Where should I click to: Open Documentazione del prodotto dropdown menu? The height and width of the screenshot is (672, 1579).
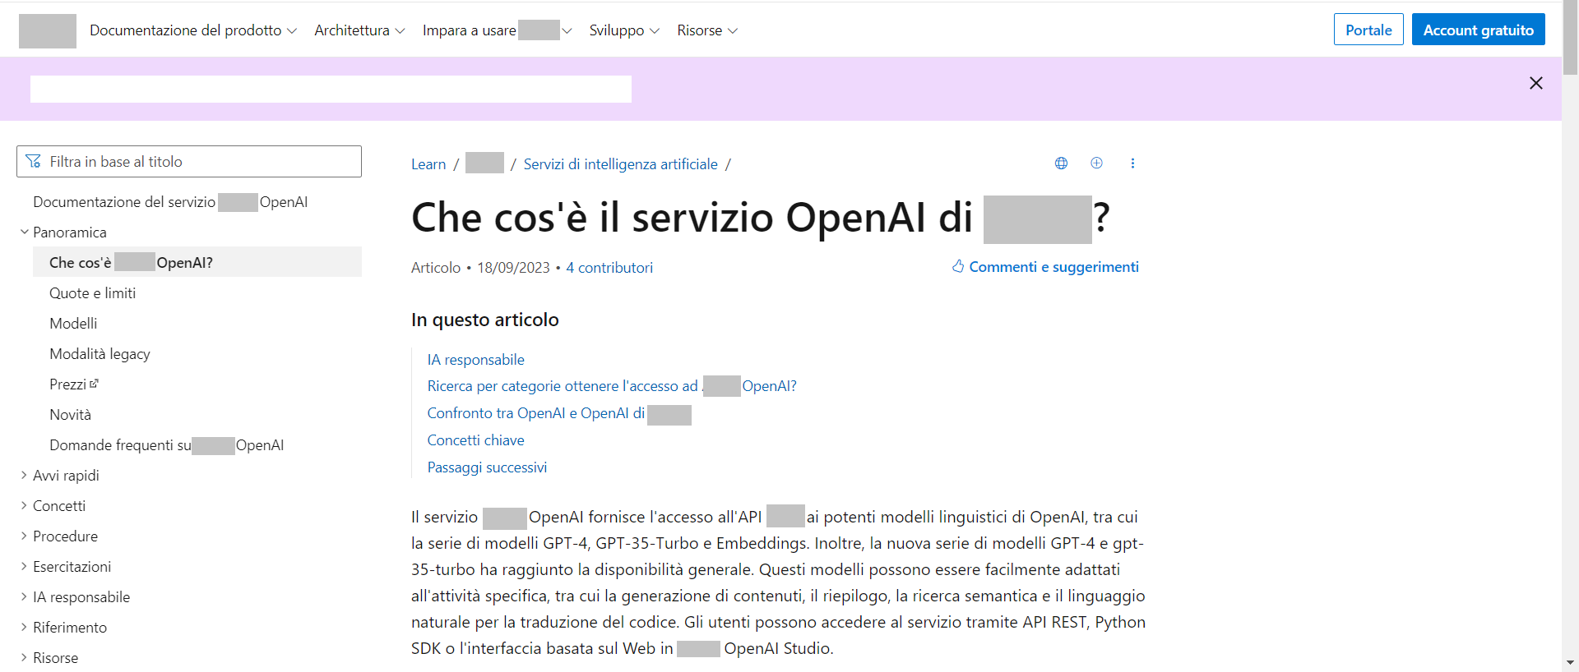(x=193, y=30)
